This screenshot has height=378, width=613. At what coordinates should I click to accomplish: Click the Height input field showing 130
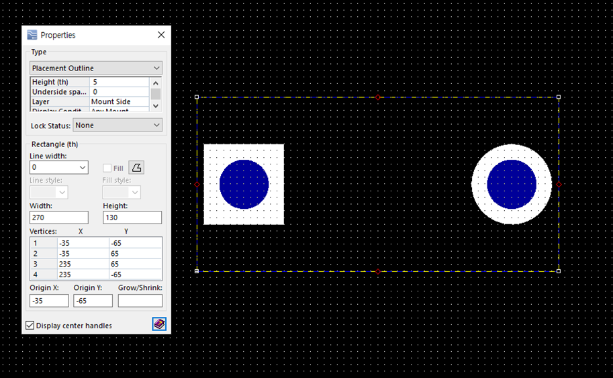[132, 218]
